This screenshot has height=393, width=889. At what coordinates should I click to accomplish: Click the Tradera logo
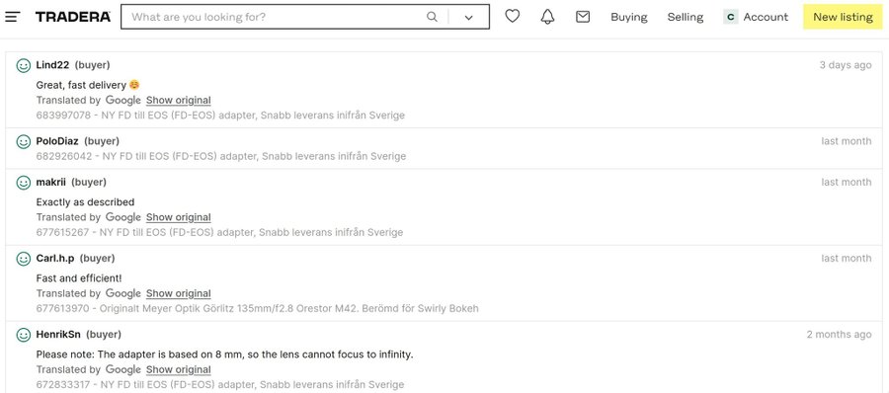[72, 17]
